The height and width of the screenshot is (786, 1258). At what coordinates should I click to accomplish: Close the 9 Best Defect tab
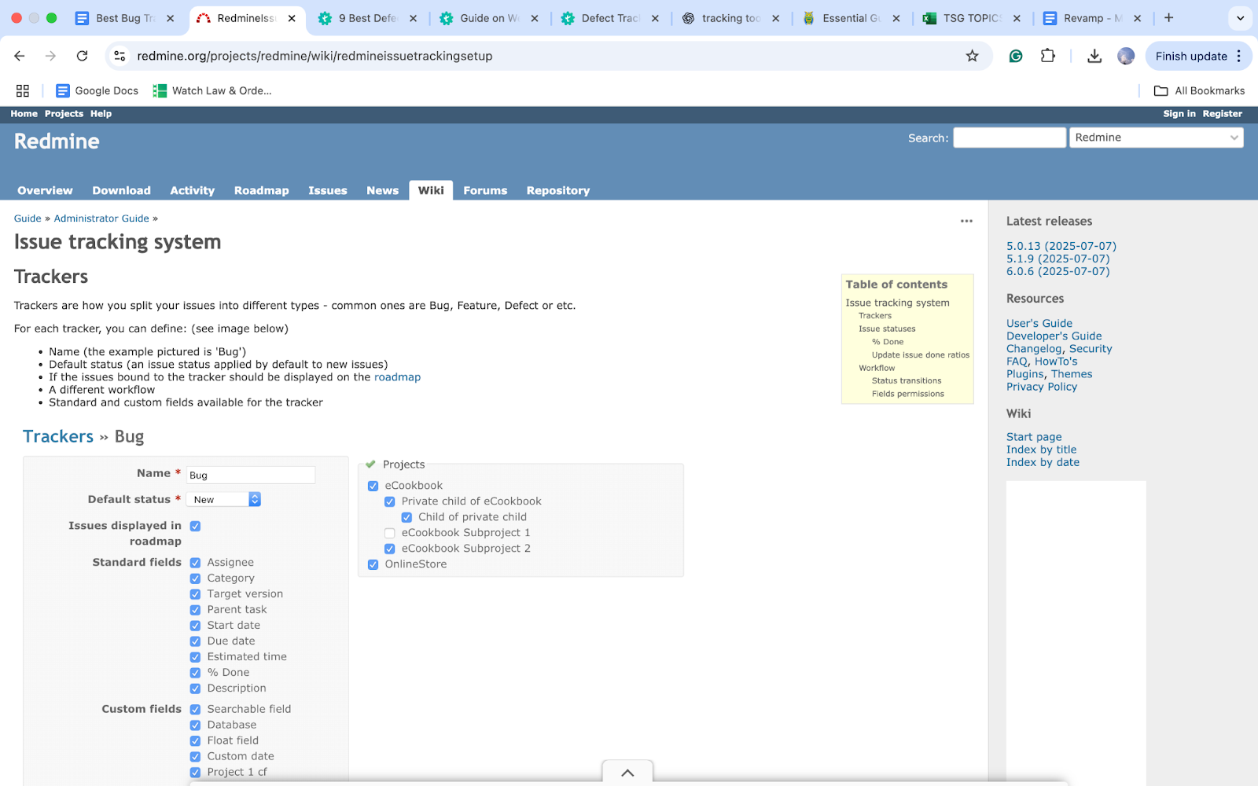[413, 18]
